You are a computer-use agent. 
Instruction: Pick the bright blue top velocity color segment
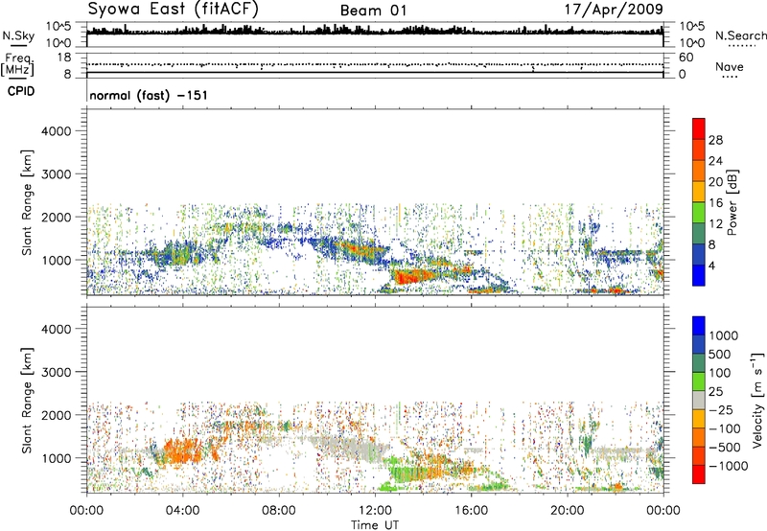[x=699, y=325]
